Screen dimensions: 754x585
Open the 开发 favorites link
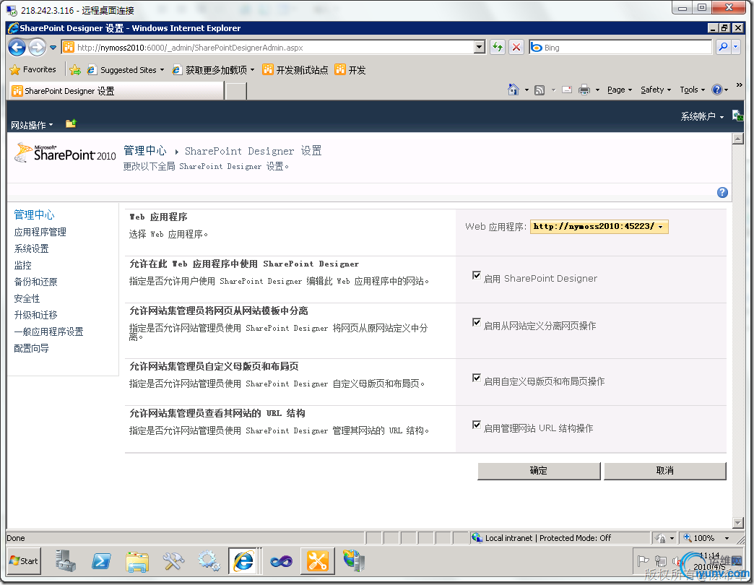[350, 70]
